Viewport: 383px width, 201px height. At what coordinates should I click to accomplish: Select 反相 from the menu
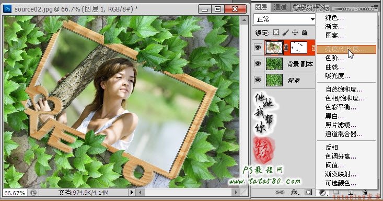click(331, 148)
